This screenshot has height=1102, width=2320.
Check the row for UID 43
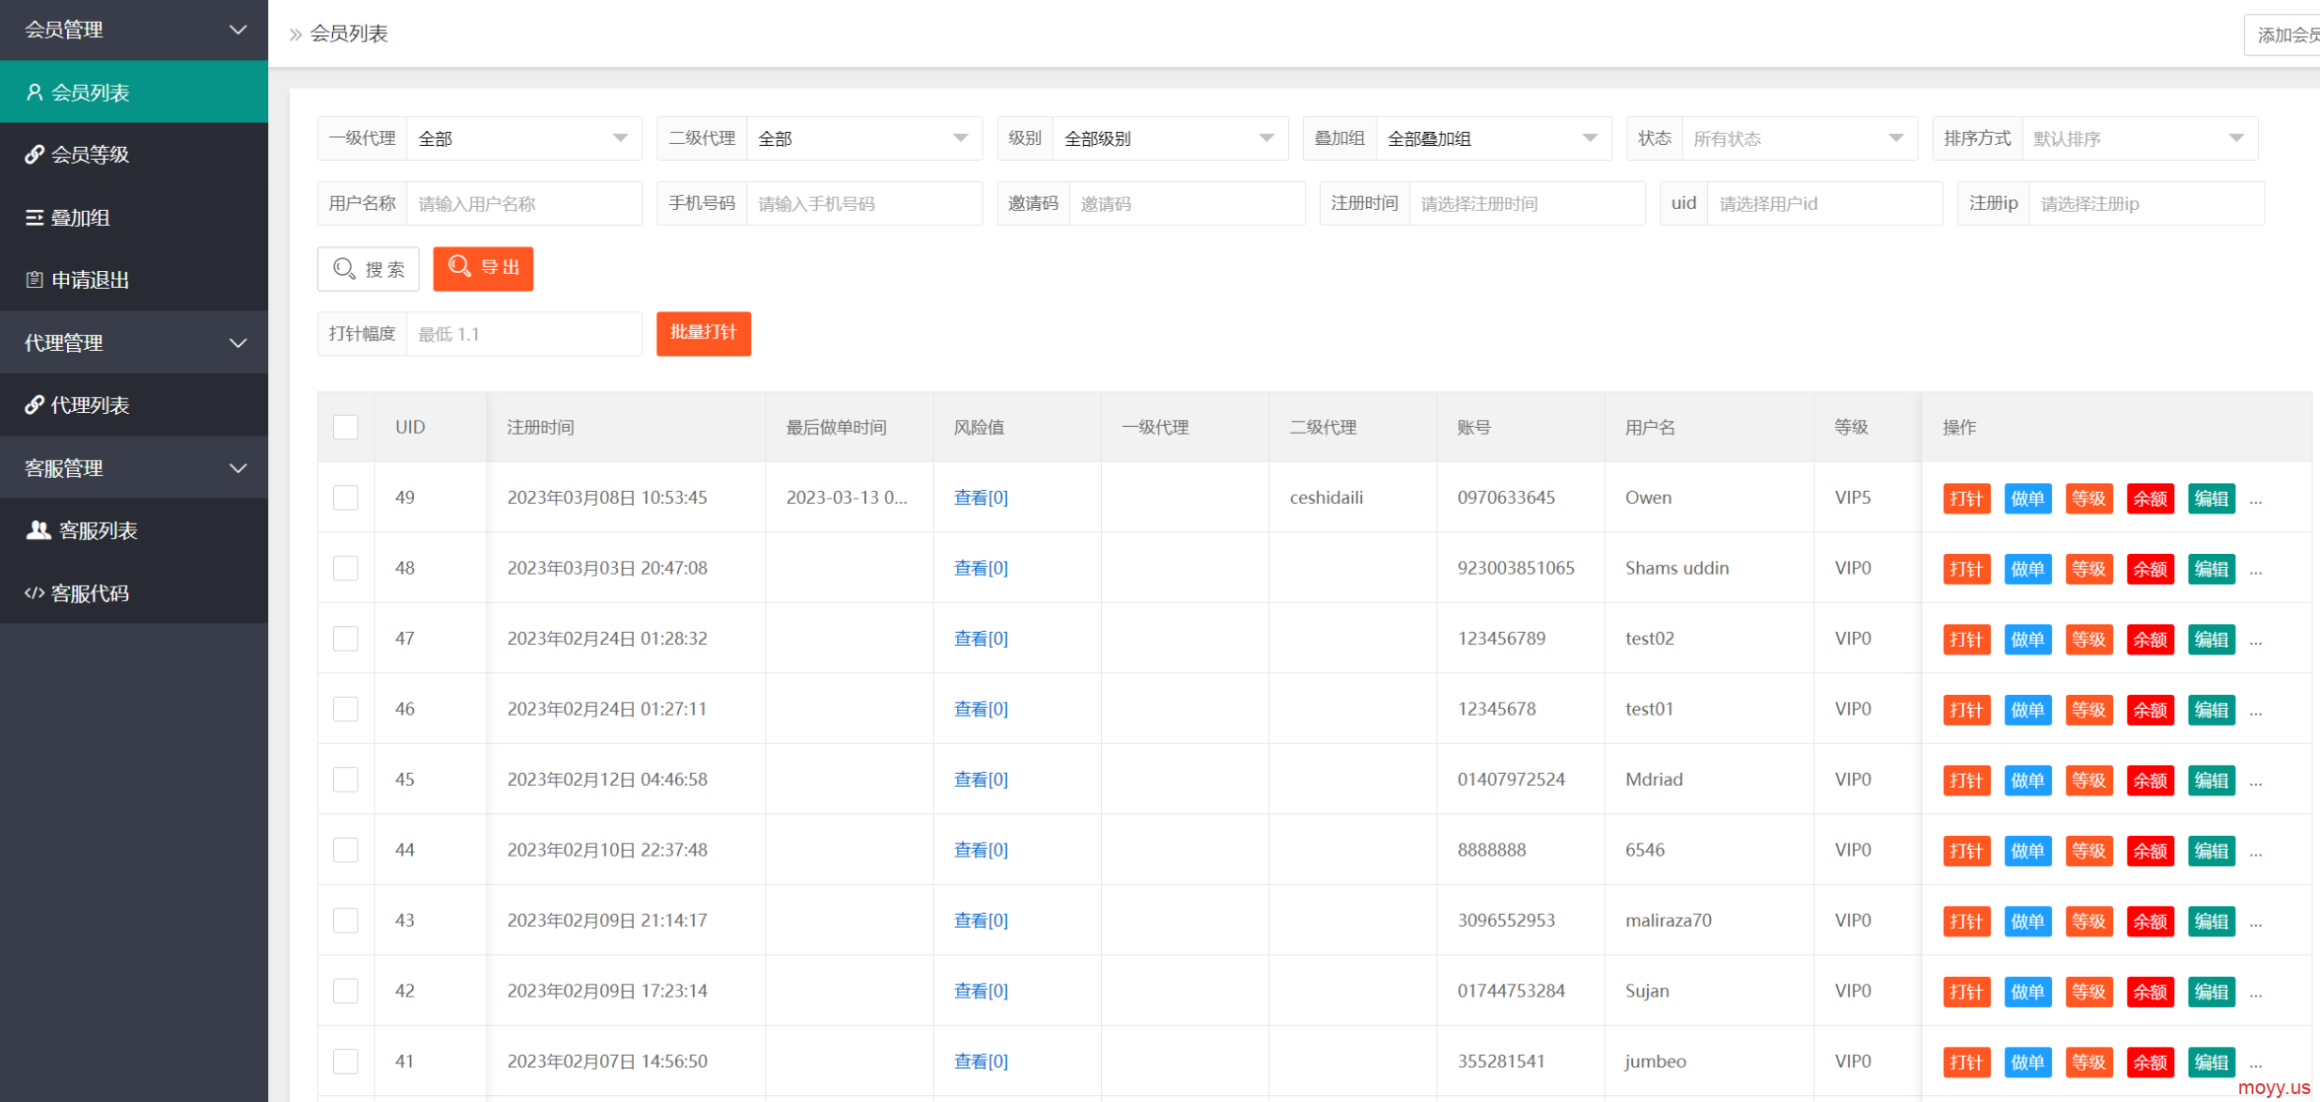pyautogui.click(x=345, y=920)
